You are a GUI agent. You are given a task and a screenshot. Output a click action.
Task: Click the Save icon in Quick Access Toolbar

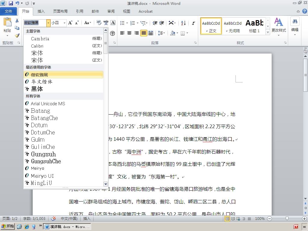tap(11, 3)
